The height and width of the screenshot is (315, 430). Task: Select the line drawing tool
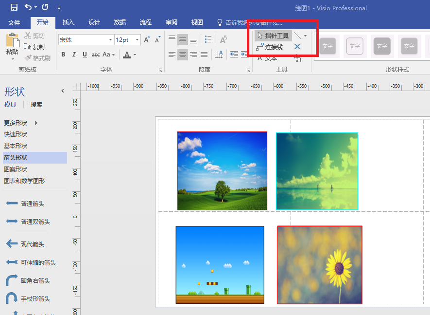click(x=297, y=36)
